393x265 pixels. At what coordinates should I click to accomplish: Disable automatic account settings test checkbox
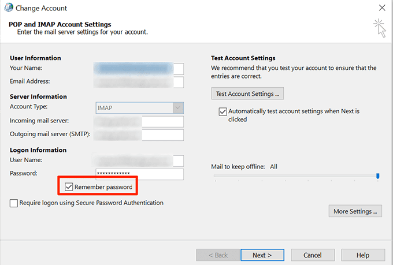(x=223, y=111)
